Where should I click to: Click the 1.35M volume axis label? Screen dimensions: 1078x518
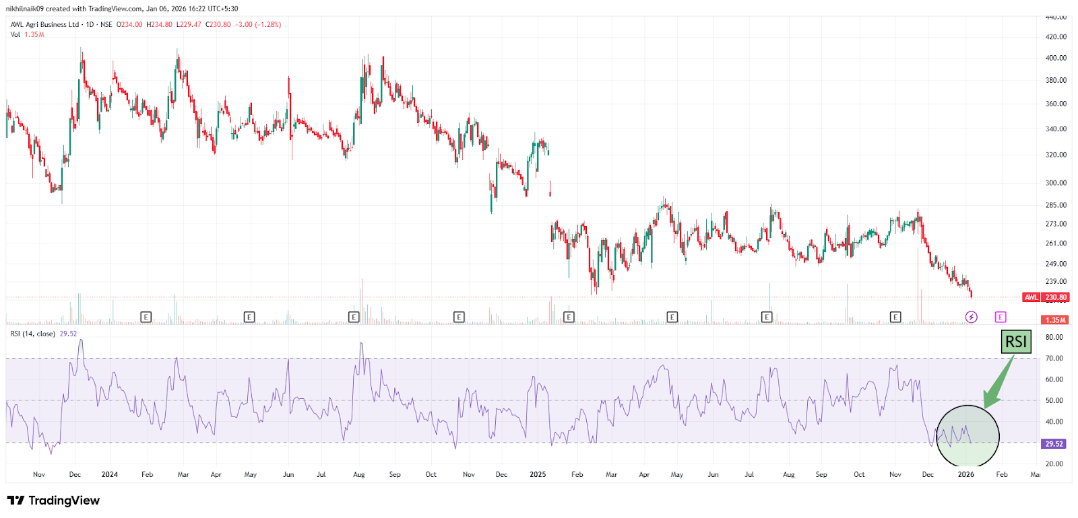(1055, 320)
